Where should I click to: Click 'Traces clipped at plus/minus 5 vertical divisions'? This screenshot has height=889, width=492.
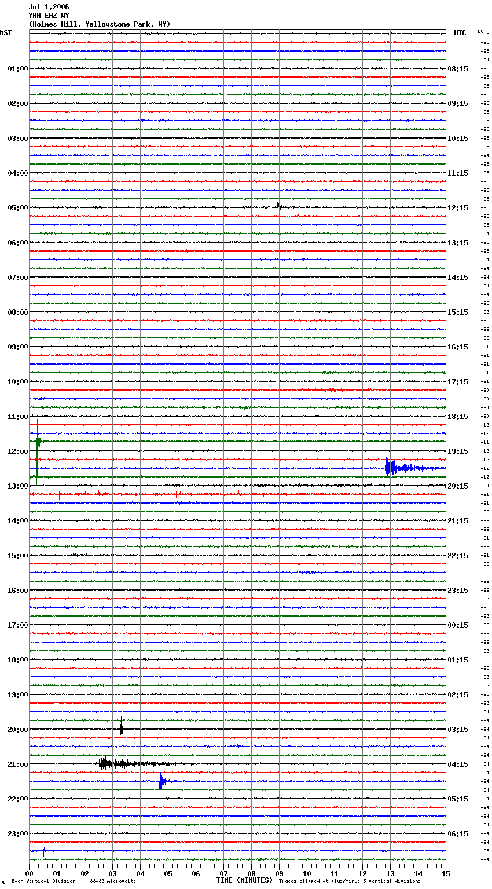(350, 881)
